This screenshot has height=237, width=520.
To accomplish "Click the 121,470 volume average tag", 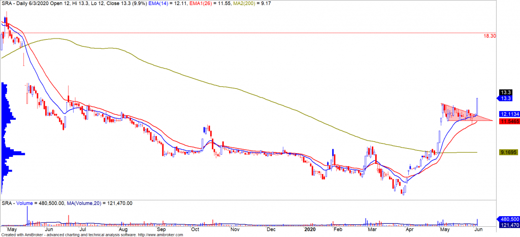I will (508, 225).
